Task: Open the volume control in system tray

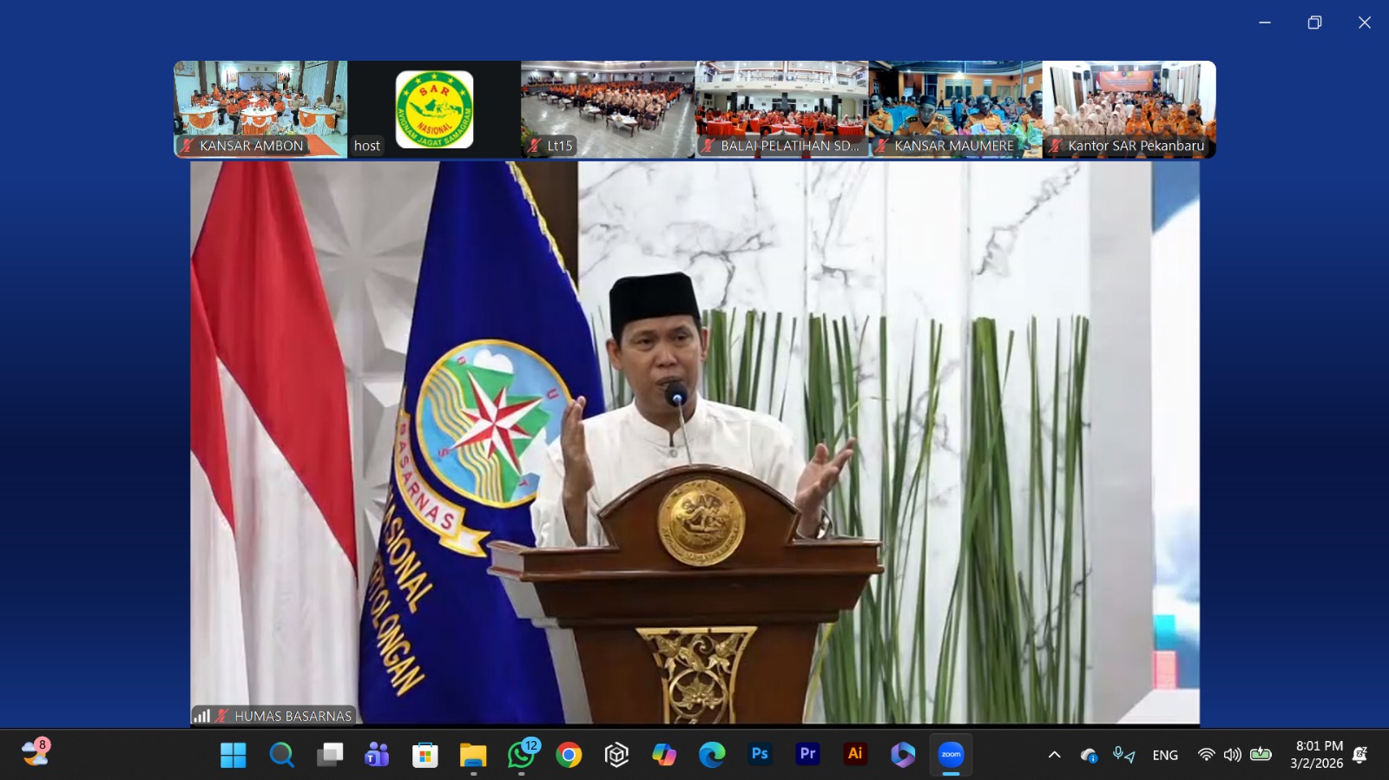Action: point(1232,755)
